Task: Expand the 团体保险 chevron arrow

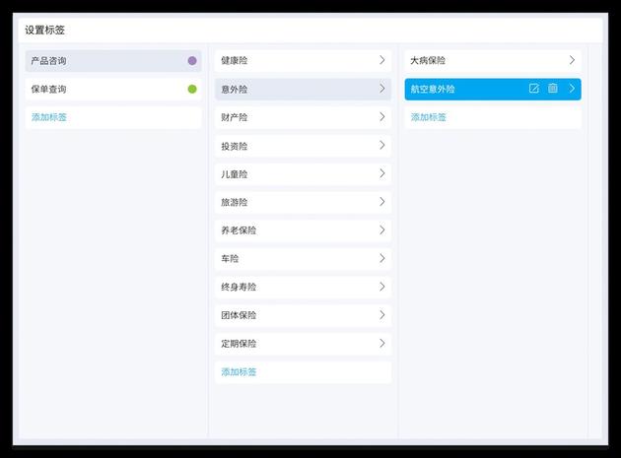Action: pyautogui.click(x=382, y=315)
